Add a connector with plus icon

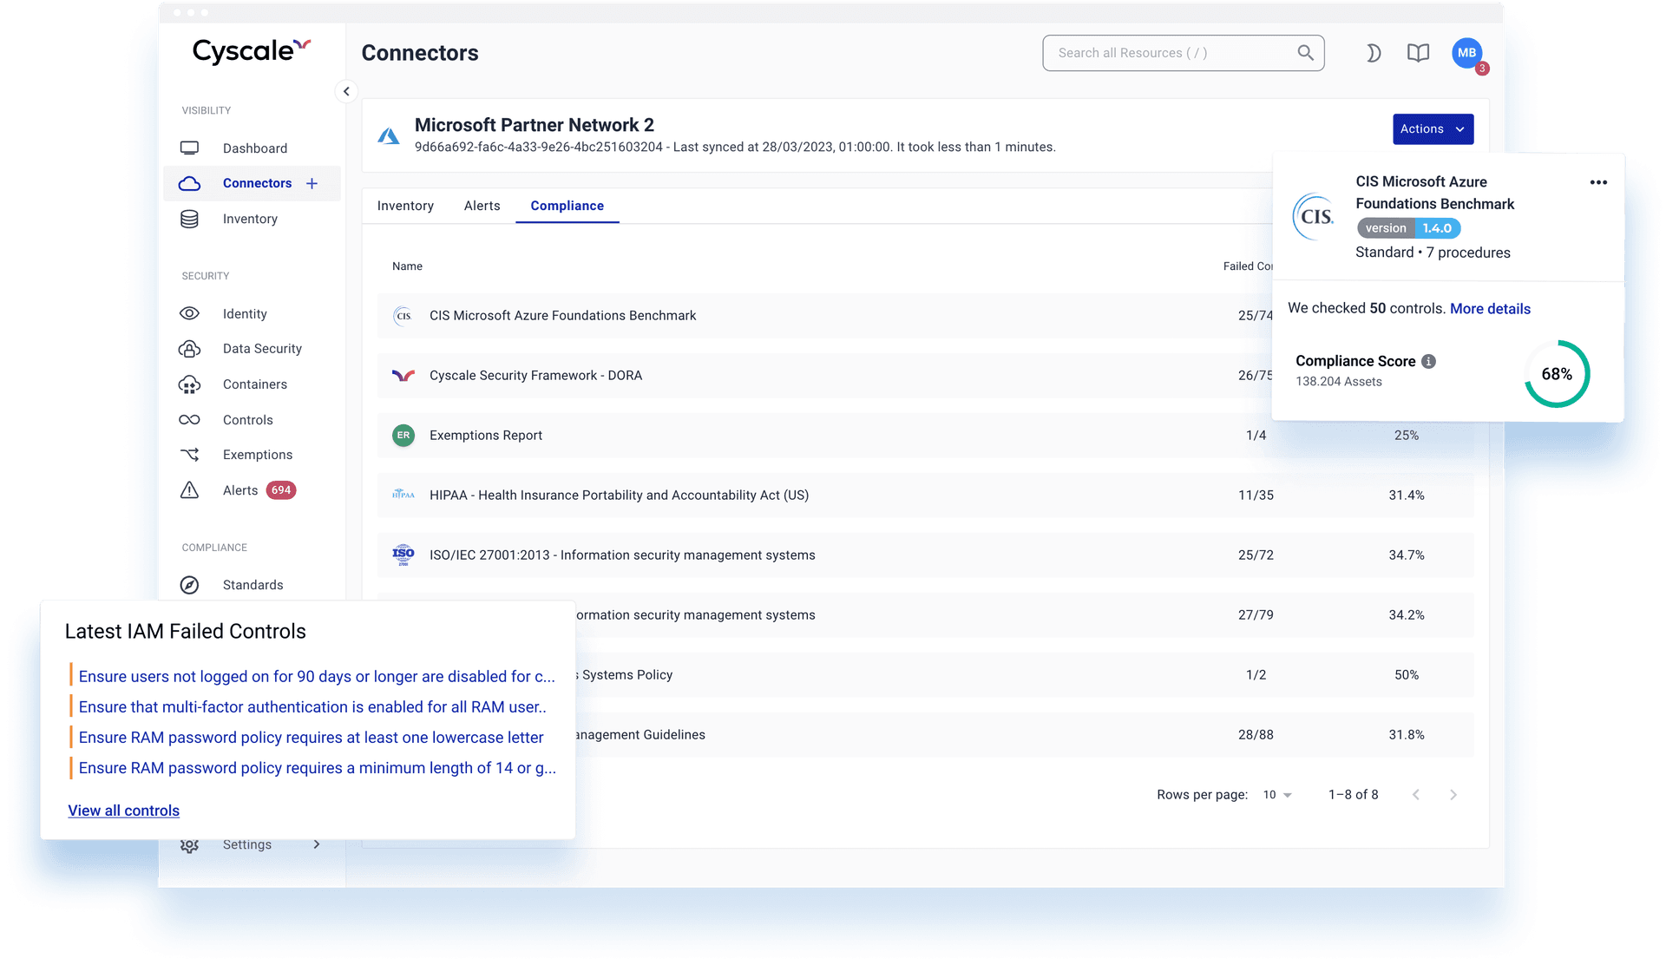point(312,183)
